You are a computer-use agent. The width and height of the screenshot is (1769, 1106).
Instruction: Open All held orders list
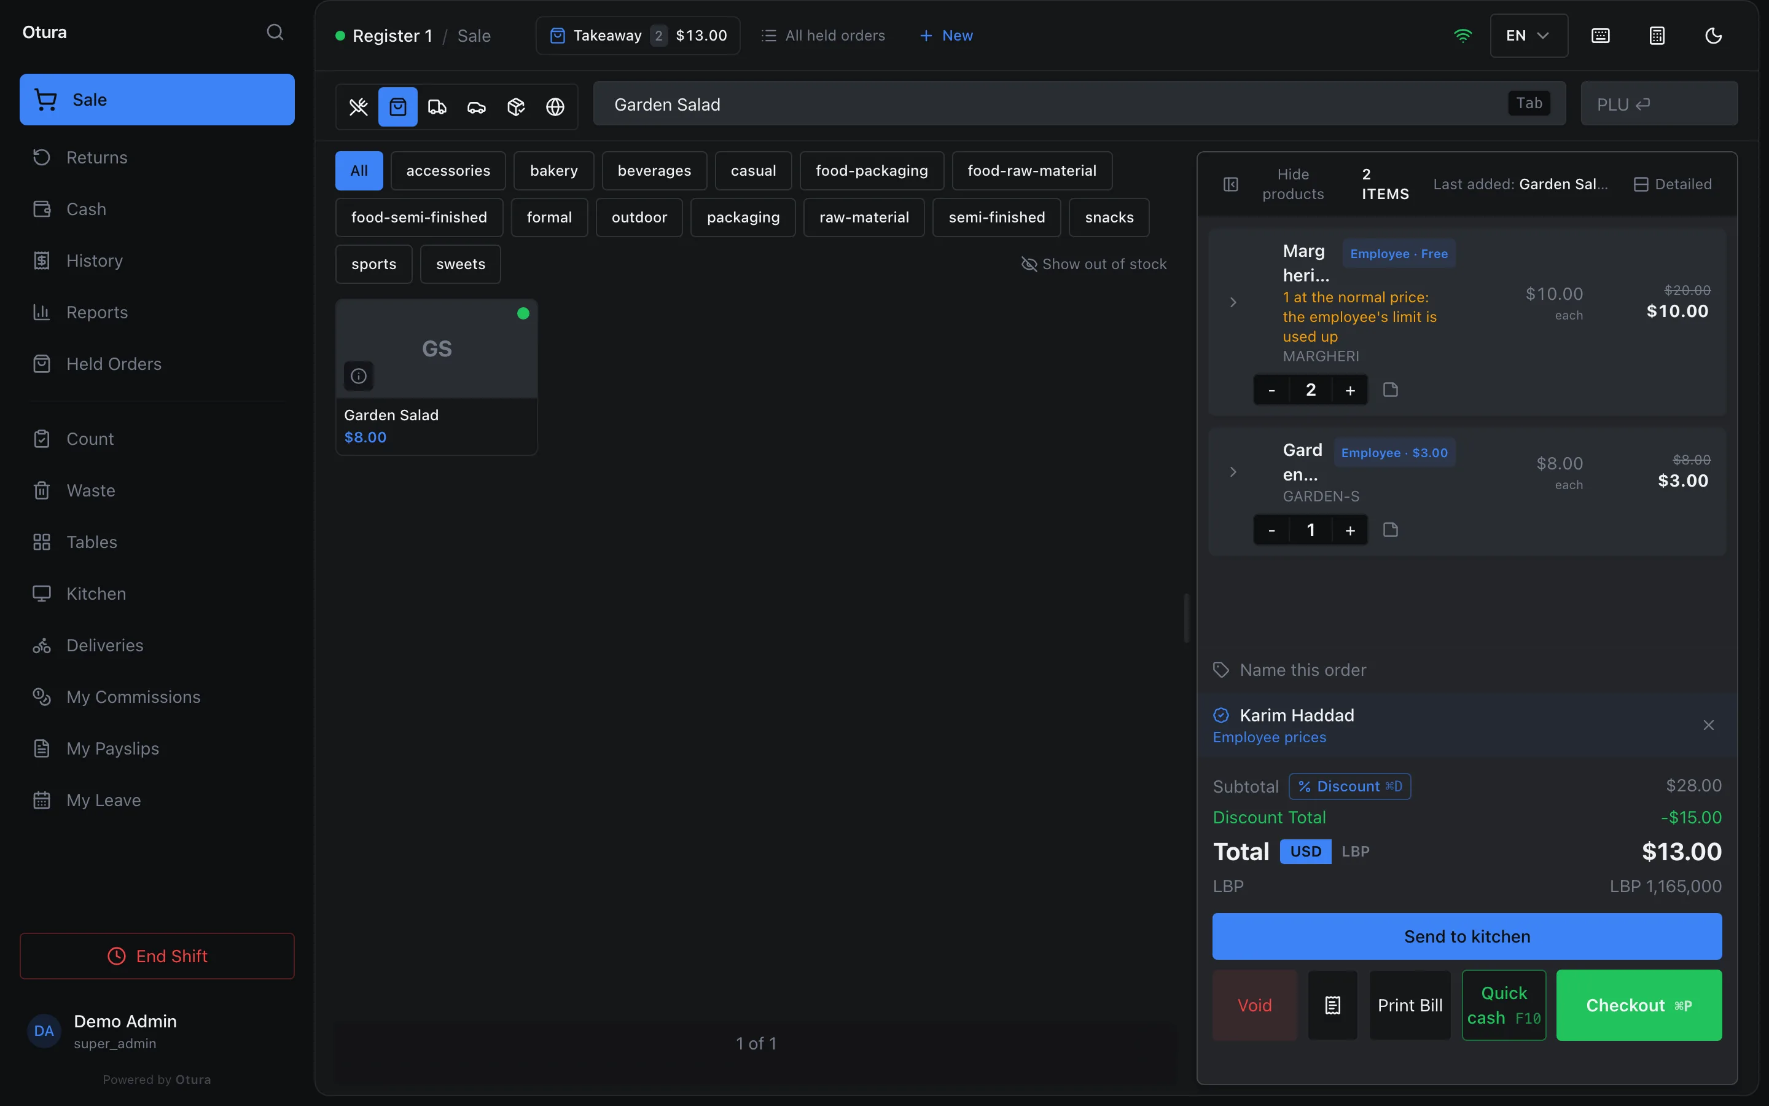point(823,36)
